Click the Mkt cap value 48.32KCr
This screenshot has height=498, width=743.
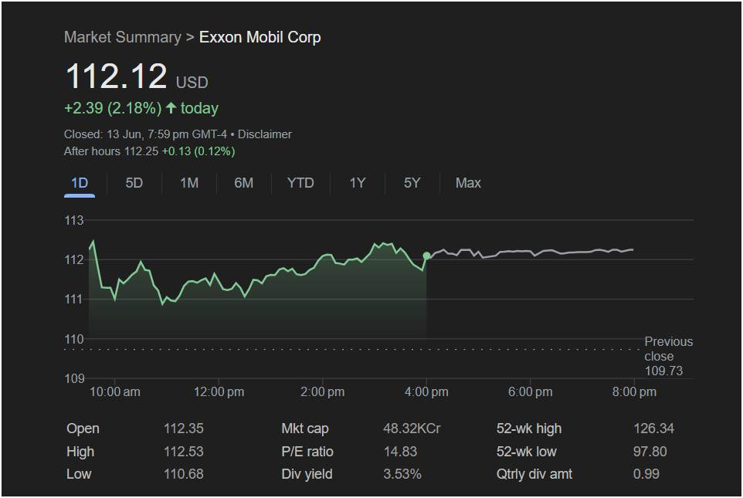pos(412,429)
